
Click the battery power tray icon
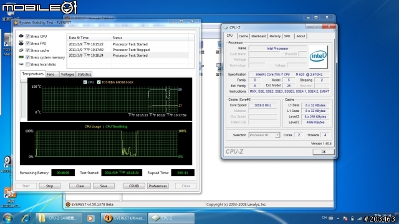coord(352,218)
